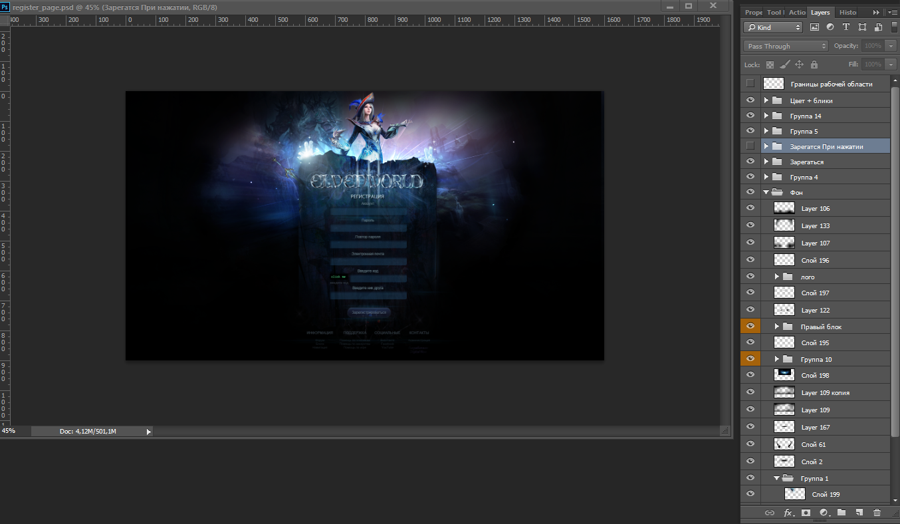The width and height of the screenshot is (900, 524).
Task: Hide the Правый блок group
Action: click(750, 327)
